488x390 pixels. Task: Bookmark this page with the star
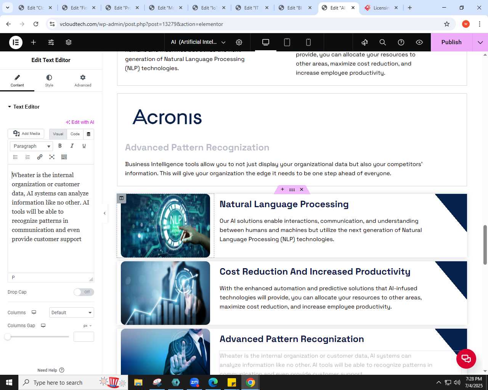pyautogui.click(x=447, y=24)
